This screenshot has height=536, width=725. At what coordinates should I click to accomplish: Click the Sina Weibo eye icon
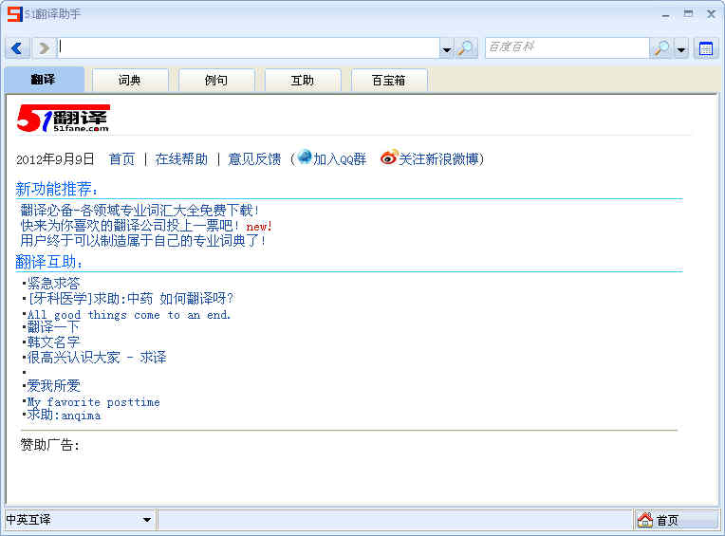coord(389,157)
